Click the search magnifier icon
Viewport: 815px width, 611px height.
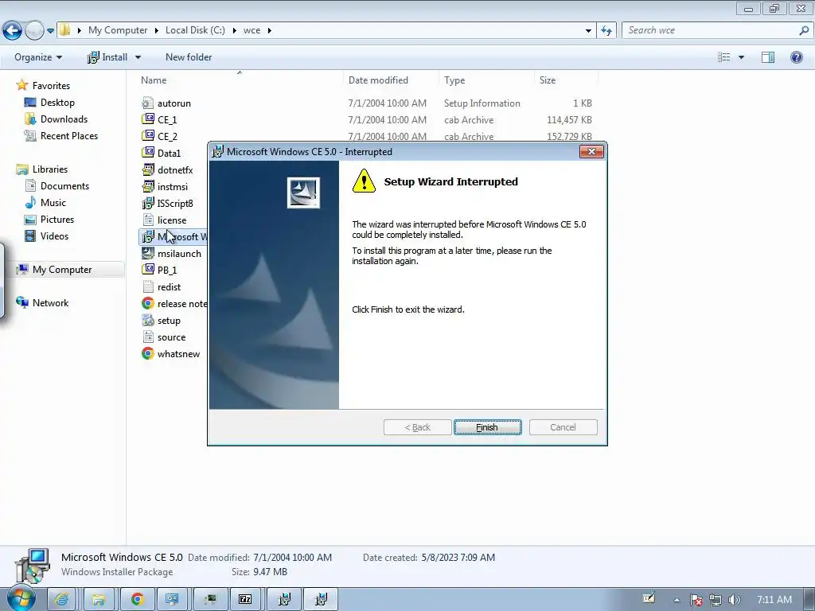pos(804,31)
